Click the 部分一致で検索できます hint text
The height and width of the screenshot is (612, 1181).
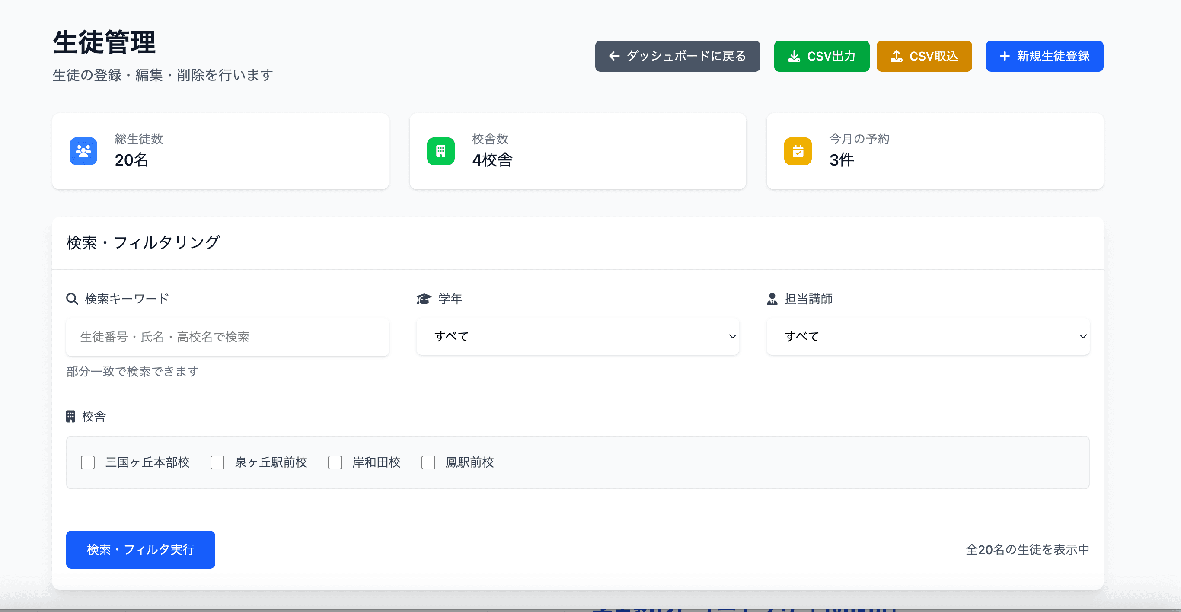tap(132, 371)
